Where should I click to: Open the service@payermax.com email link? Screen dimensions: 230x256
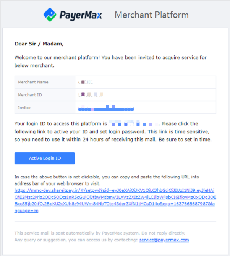pos(164,240)
